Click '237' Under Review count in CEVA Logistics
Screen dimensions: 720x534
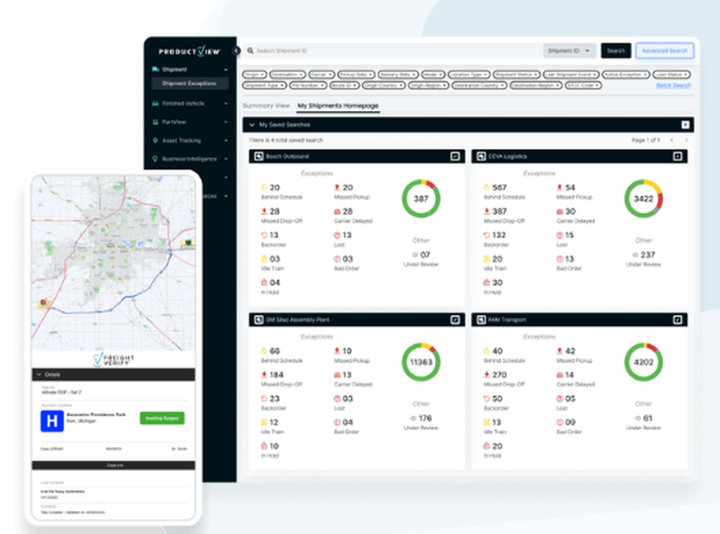pos(648,255)
